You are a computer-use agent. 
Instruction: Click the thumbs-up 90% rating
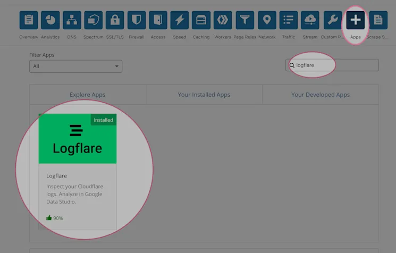click(55, 218)
